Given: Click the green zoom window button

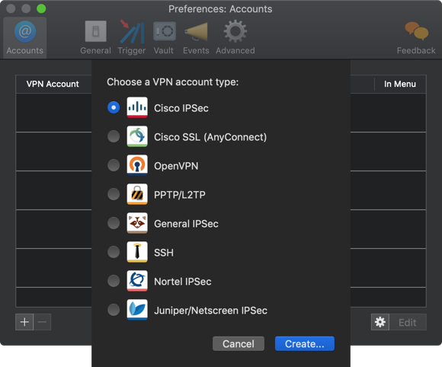Looking at the screenshot, I should click(41, 8).
